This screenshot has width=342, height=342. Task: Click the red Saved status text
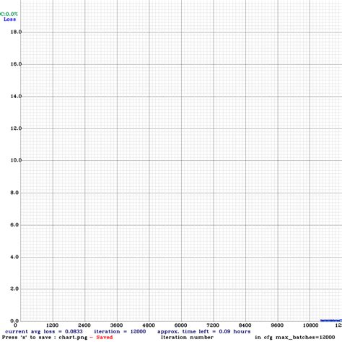pos(105,337)
